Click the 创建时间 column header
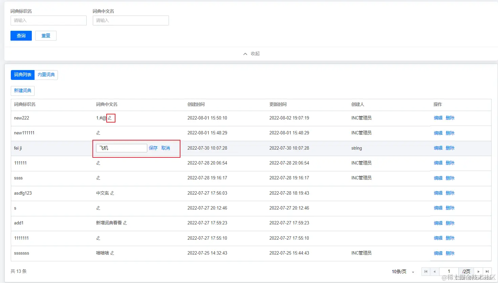Viewport: 498px width, 283px height. (196, 105)
